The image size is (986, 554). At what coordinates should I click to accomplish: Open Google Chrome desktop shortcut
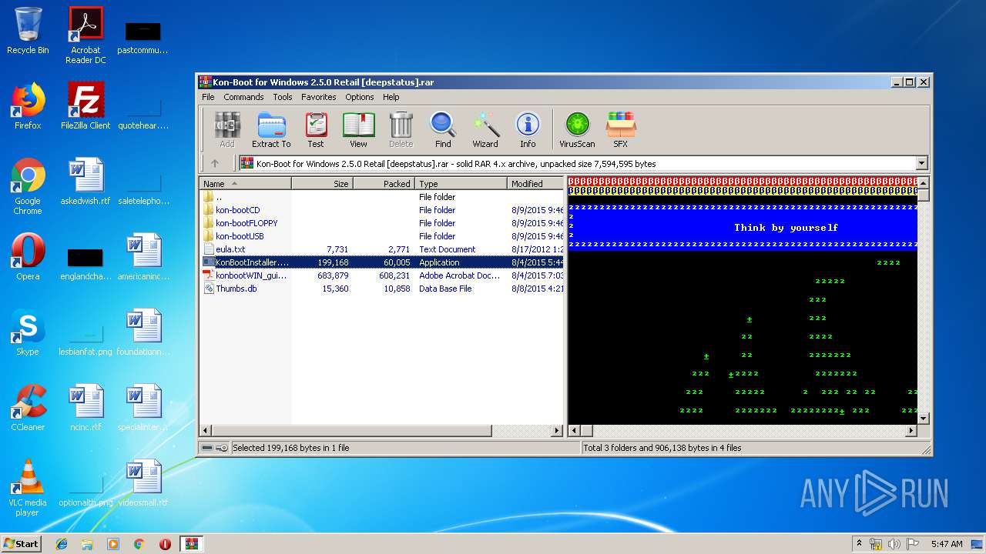pos(28,186)
